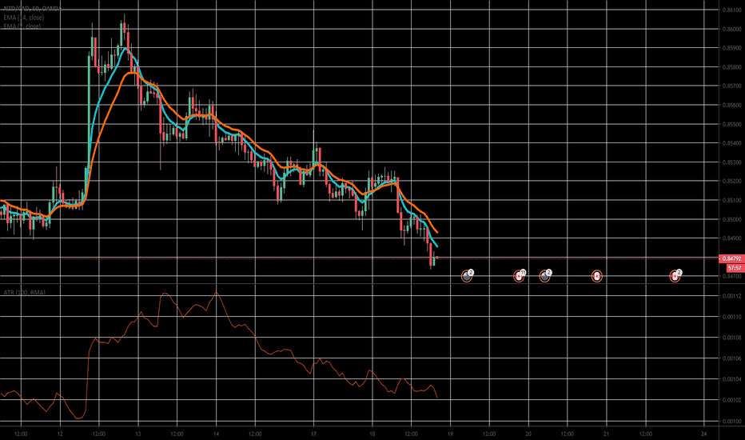Open New Zealand economic event marker after 19

[x=467, y=276]
